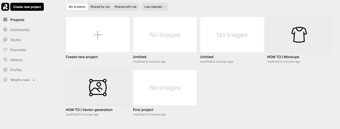The width and height of the screenshot is (340, 129).
Task: Select the Shared with me tab
Action: pyautogui.click(x=125, y=7)
